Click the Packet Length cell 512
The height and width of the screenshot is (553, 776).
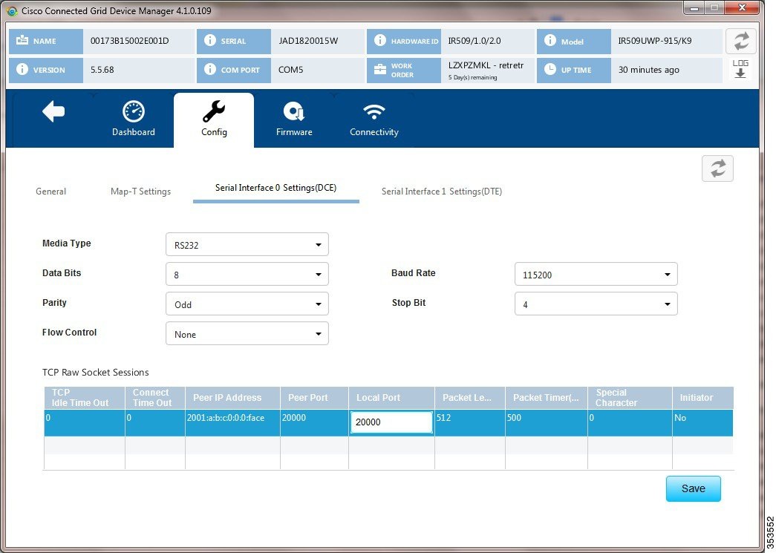coord(469,423)
